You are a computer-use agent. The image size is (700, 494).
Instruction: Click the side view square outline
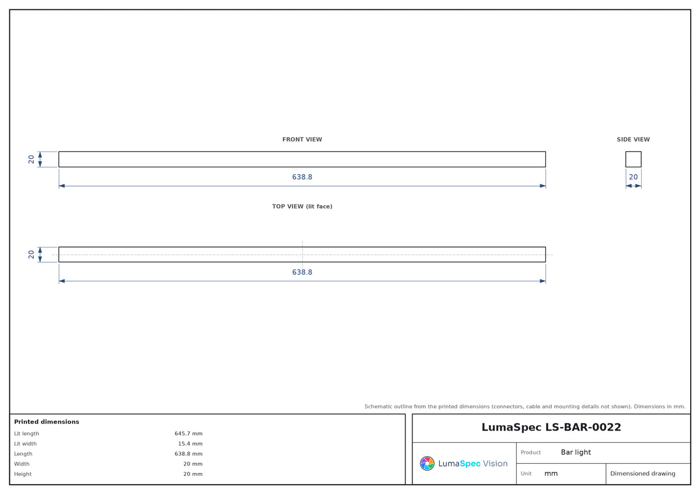(x=633, y=160)
